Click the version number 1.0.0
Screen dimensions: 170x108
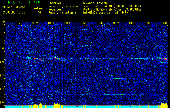tap(37, 2)
